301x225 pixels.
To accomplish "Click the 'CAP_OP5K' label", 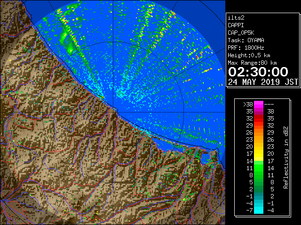I will (x=241, y=33).
